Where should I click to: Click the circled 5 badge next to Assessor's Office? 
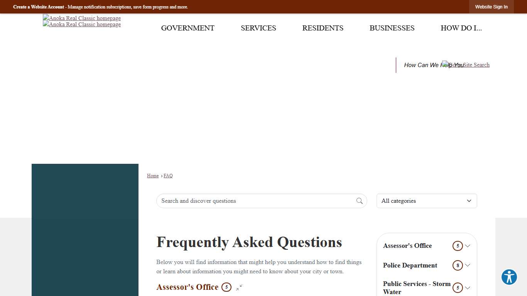[458, 246]
